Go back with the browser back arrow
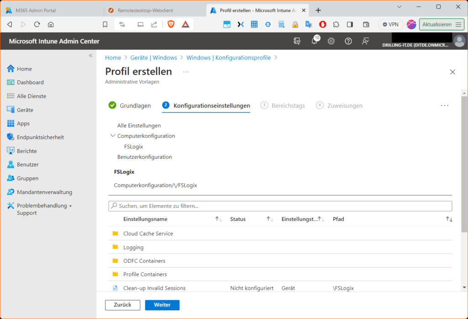This screenshot has width=468, height=319. [x=10, y=25]
